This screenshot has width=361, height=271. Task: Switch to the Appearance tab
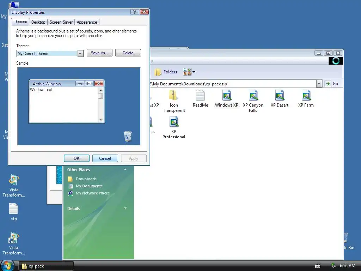click(87, 22)
